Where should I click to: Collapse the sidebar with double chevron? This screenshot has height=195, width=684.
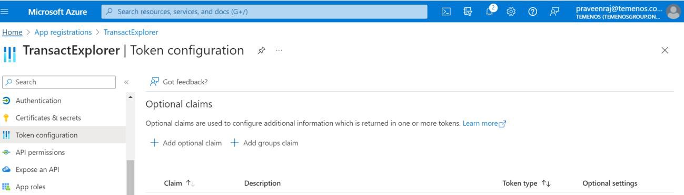(x=126, y=82)
